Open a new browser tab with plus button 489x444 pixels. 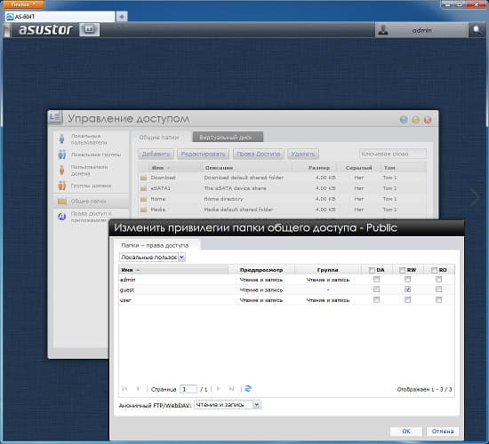[122, 16]
